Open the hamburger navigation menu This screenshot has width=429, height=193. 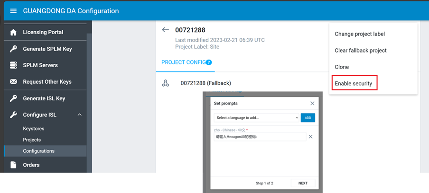point(13,11)
